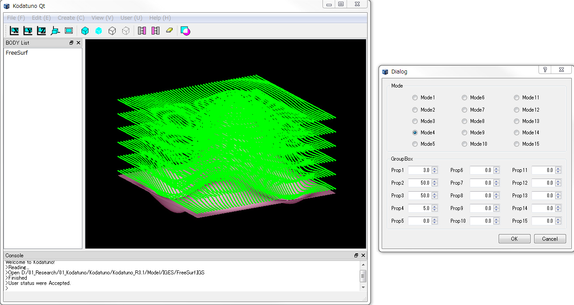Select the Mode11 radio button
The height and width of the screenshot is (305, 574).
coord(517,98)
